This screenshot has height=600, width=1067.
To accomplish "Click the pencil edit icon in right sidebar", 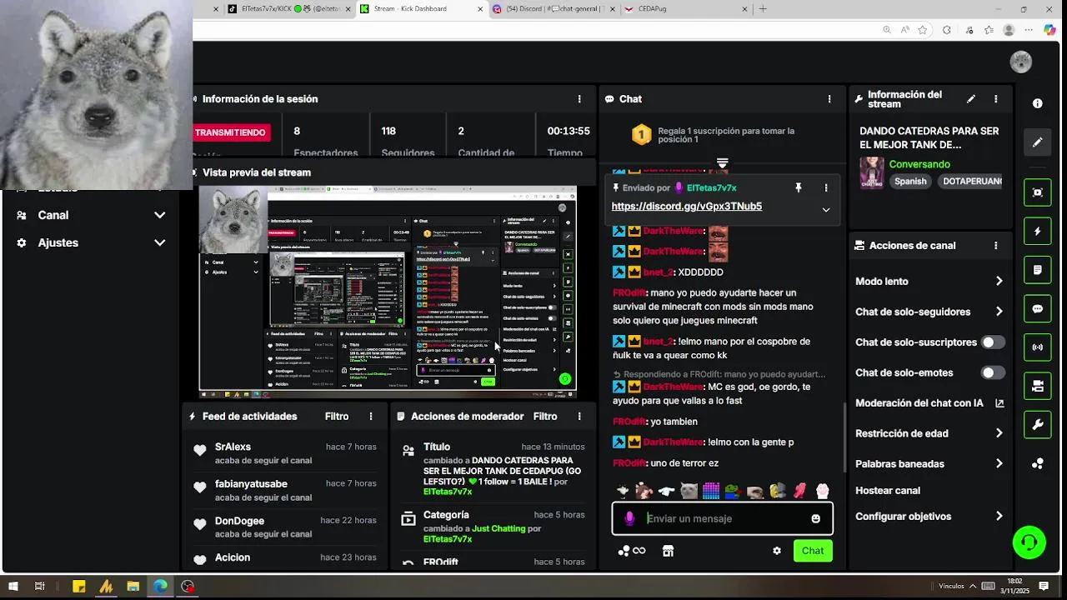I will pyautogui.click(x=1037, y=142).
